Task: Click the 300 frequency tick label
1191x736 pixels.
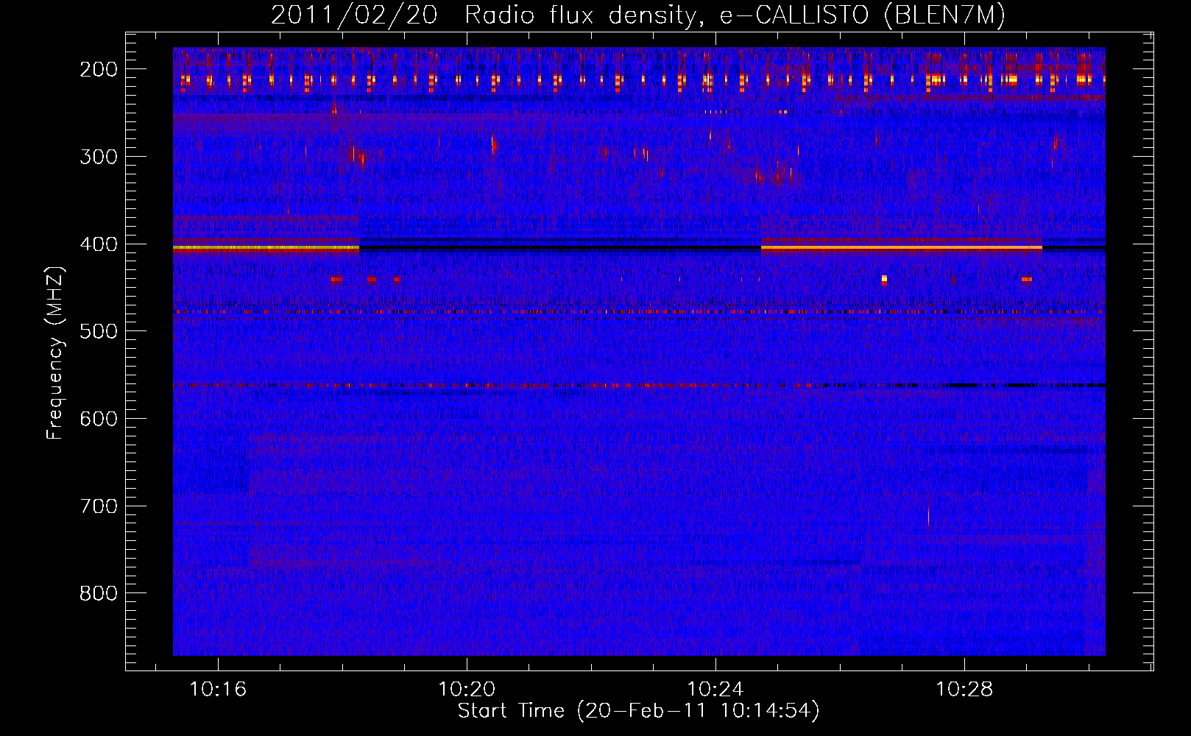Action: click(x=99, y=157)
